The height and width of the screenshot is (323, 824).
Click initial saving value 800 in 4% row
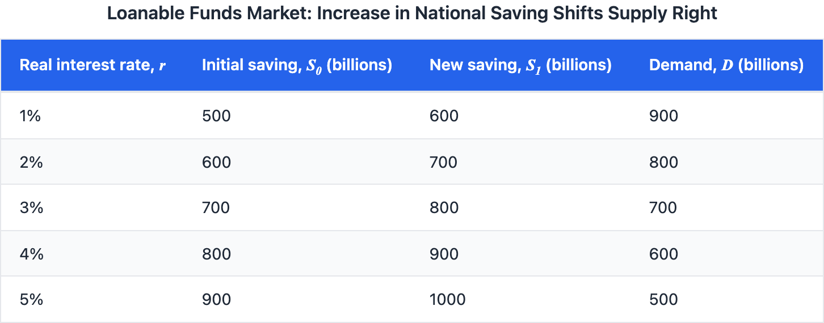pyautogui.click(x=216, y=254)
